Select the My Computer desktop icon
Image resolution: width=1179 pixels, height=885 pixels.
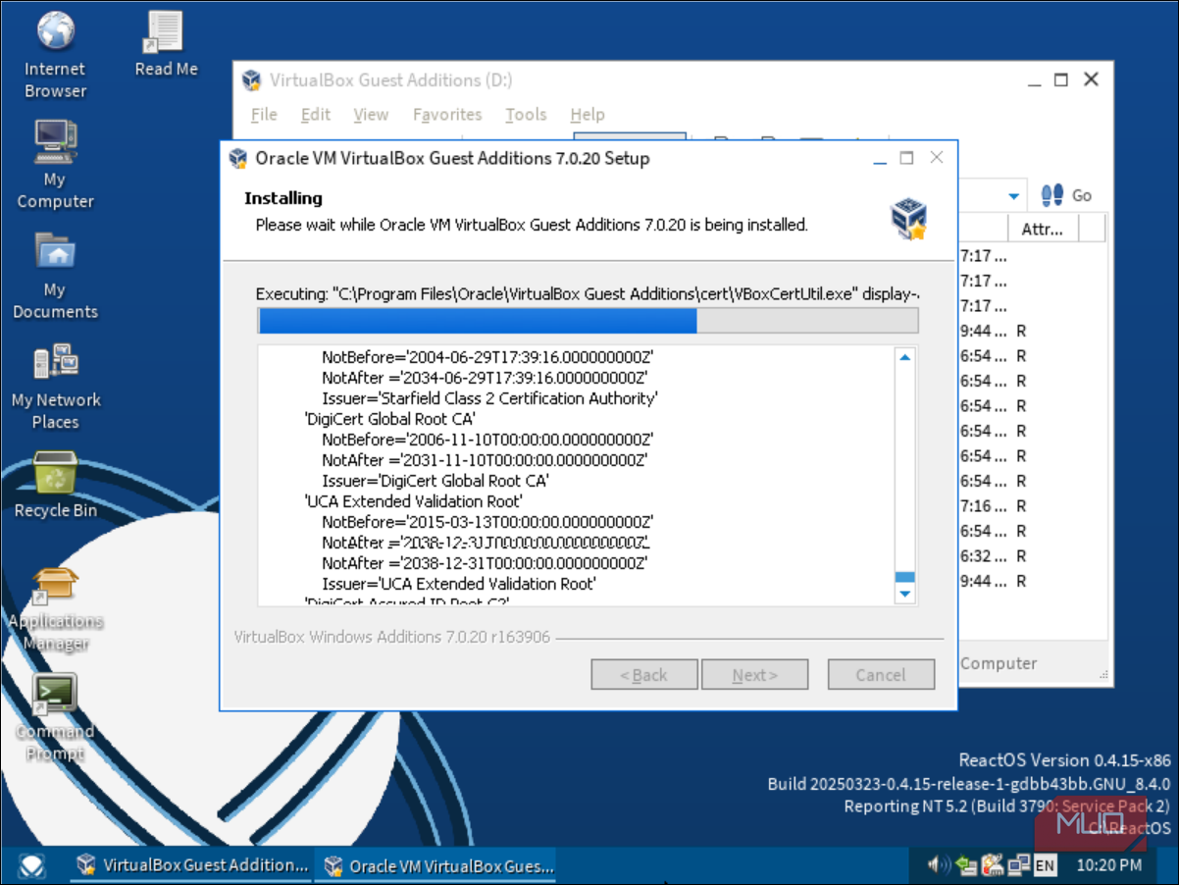(x=55, y=165)
